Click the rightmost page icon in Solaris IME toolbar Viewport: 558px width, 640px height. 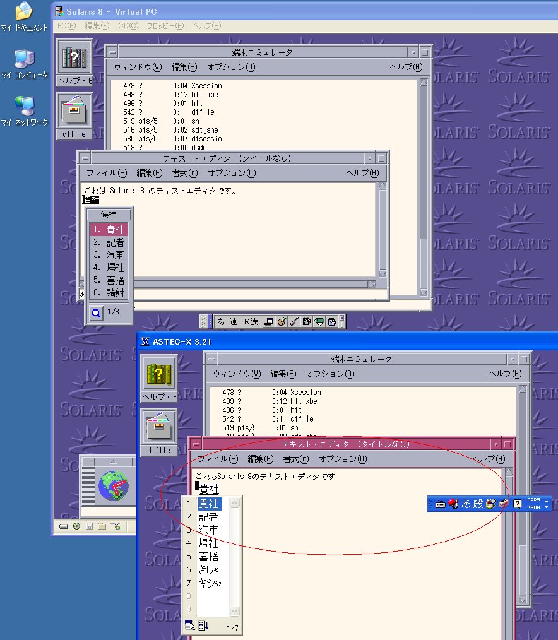pyautogui.click(x=332, y=322)
